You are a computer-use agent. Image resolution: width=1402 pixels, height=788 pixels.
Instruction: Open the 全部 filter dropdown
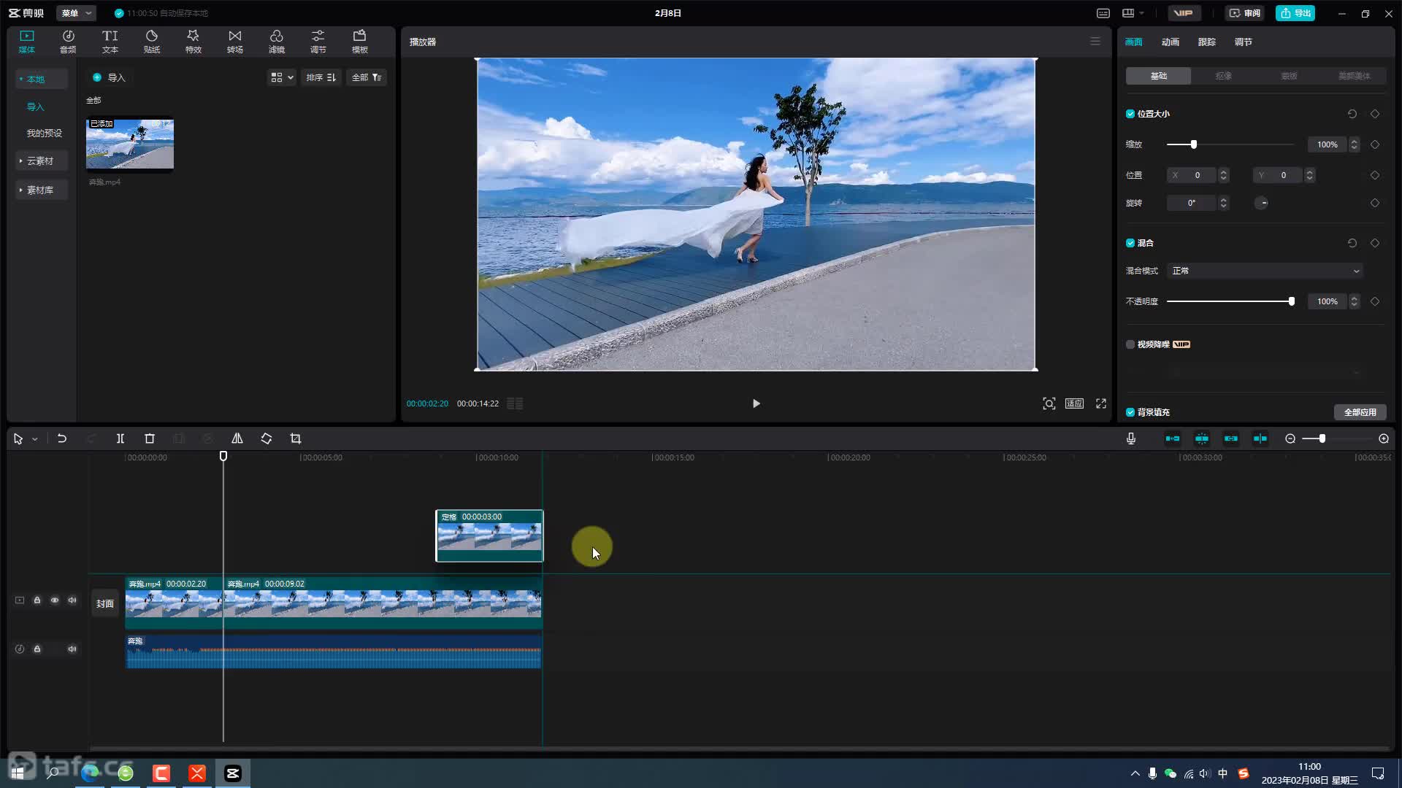click(367, 77)
